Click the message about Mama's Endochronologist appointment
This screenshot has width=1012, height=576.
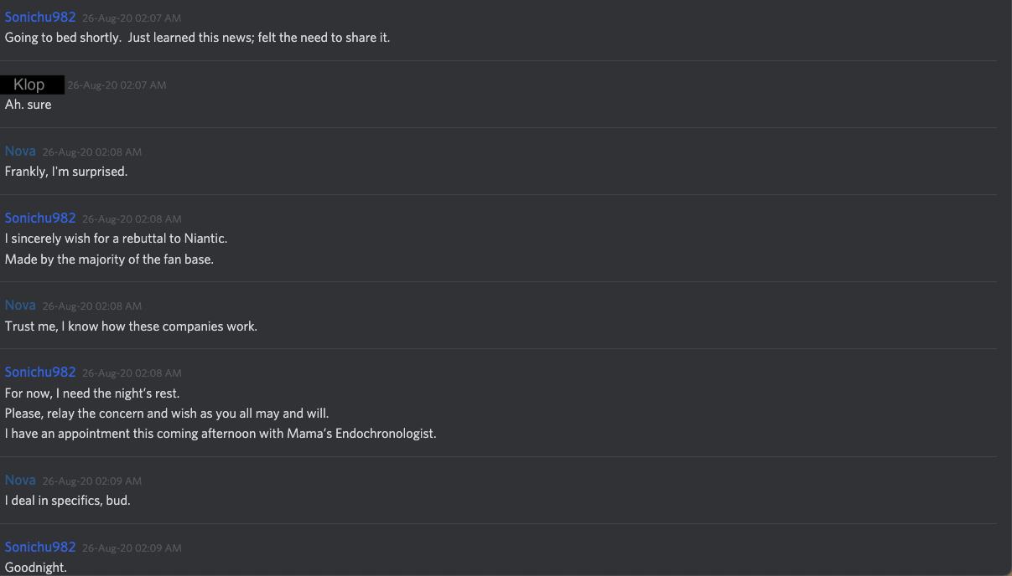click(221, 434)
